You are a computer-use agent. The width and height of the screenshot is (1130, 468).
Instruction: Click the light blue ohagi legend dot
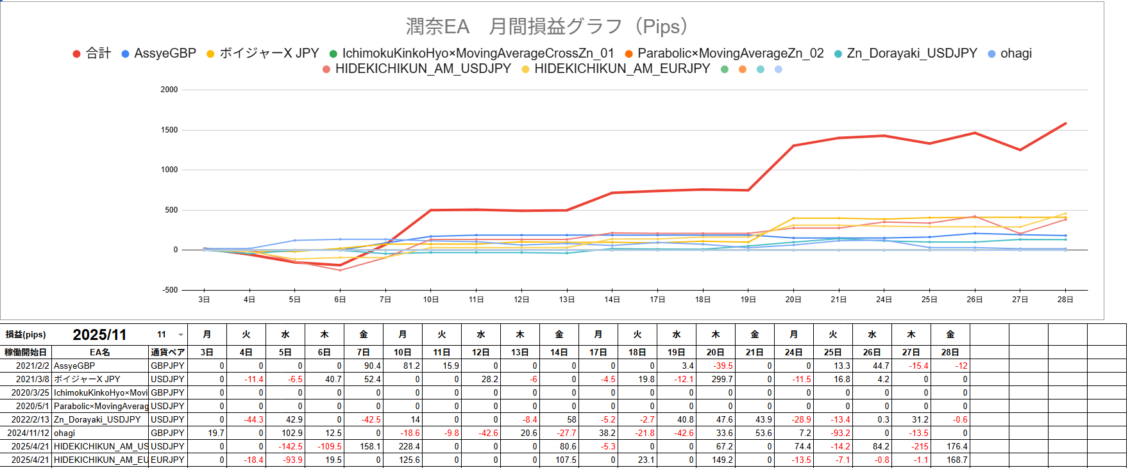pyautogui.click(x=992, y=54)
